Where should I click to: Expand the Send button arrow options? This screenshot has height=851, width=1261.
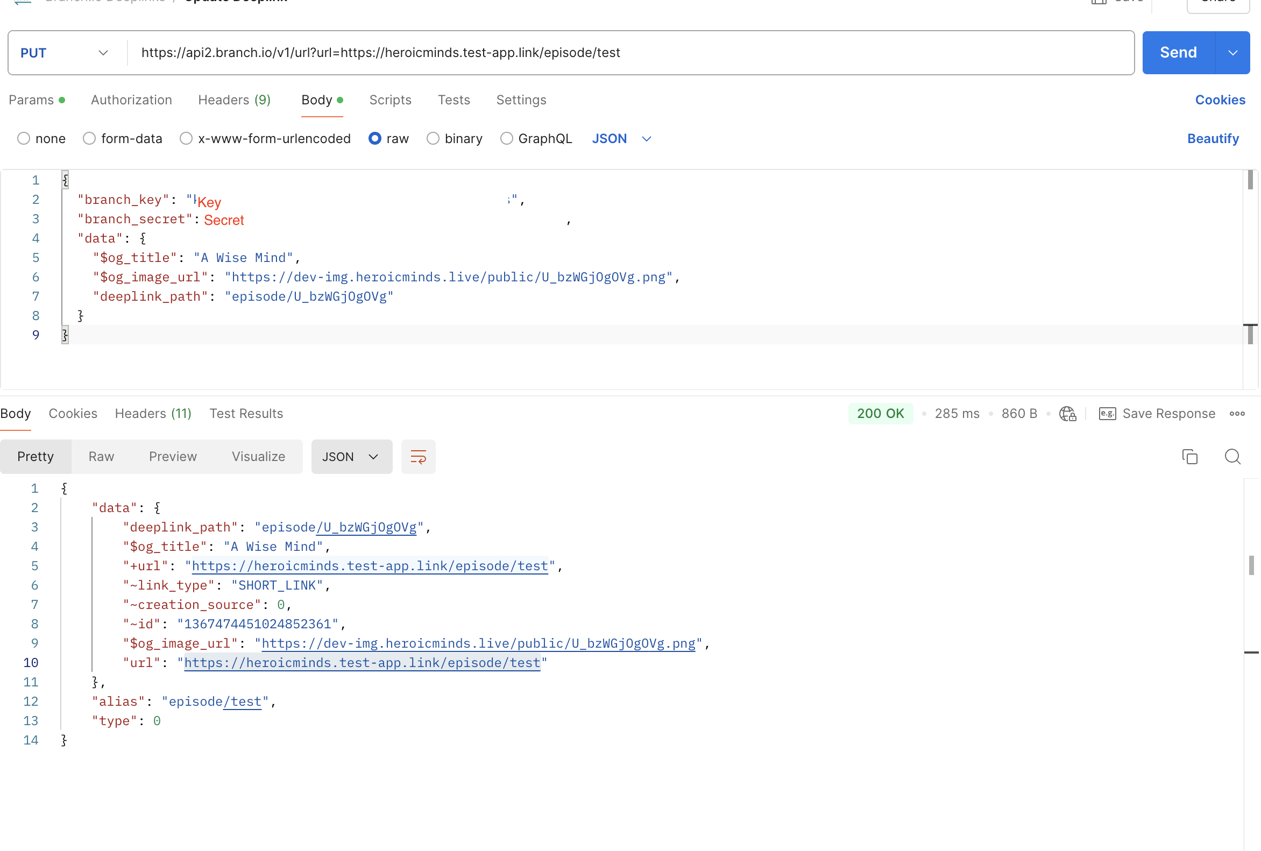click(x=1232, y=53)
